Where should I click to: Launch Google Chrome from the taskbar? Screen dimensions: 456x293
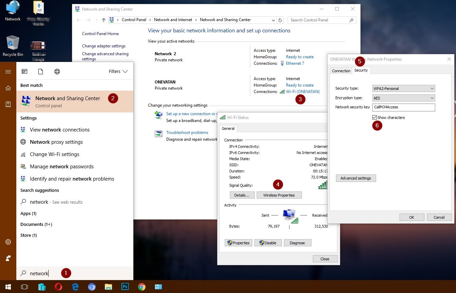[x=142, y=287]
